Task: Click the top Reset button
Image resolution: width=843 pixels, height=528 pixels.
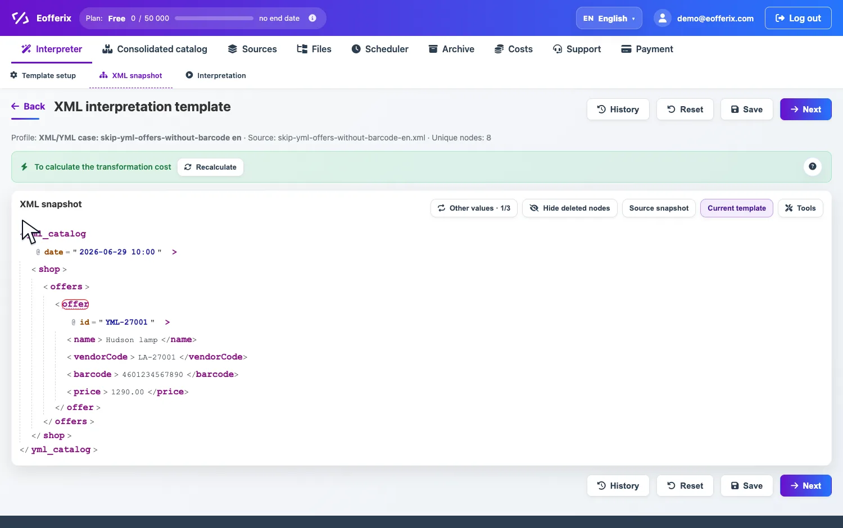Action: [x=685, y=110]
